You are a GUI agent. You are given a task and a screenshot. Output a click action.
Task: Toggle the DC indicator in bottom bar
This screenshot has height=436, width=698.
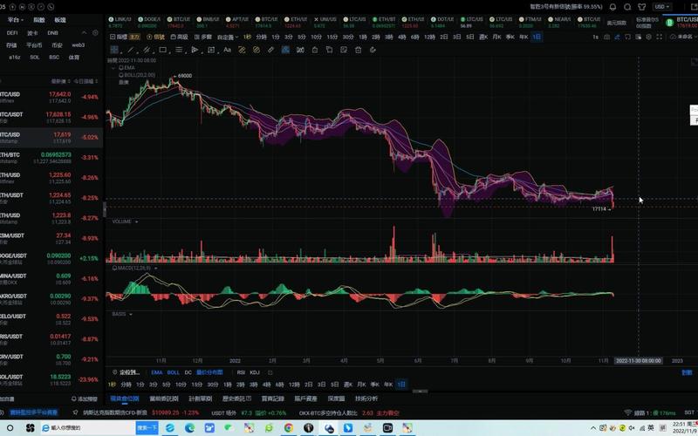pos(188,372)
